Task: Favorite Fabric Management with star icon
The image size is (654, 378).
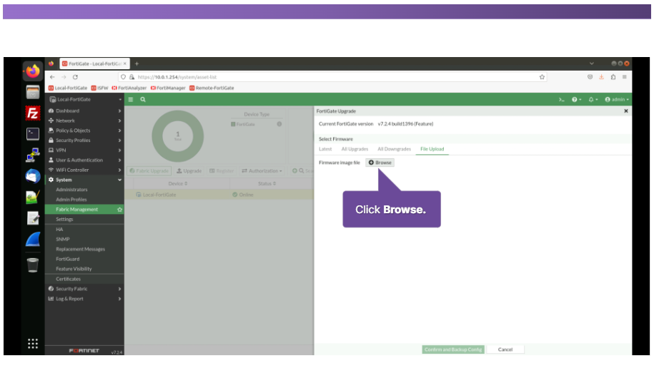Action: pyautogui.click(x=119, y=210)
